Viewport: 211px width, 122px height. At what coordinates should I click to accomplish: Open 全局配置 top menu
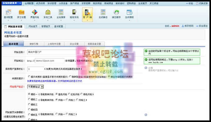29,3
